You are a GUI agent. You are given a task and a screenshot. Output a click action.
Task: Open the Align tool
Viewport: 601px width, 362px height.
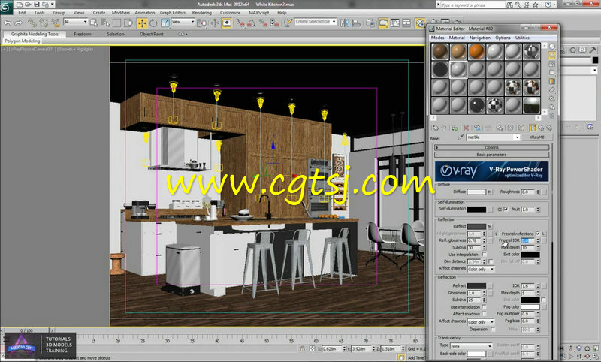pyautogui.click(x=356, y=23)
